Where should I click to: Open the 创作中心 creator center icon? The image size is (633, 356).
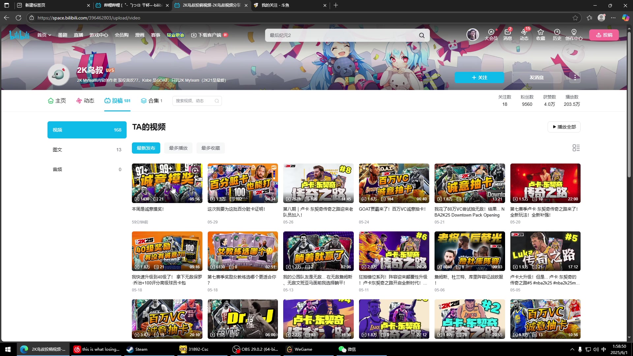(574, 35)
